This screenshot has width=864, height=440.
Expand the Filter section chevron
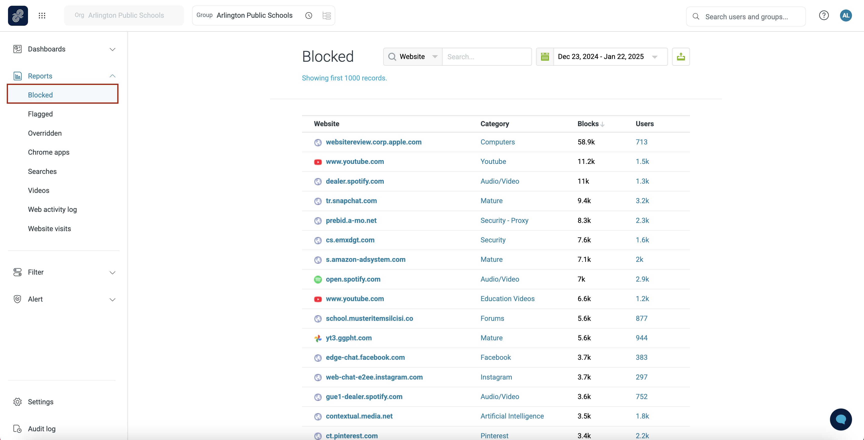(112, 272)
